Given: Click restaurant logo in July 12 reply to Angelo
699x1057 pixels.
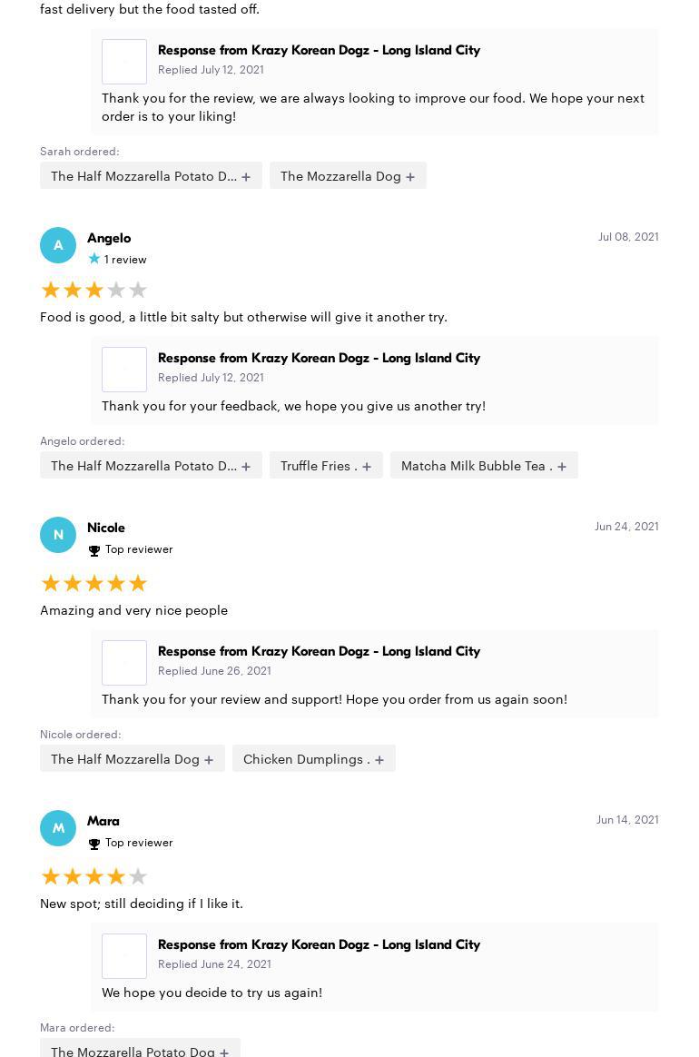Looking at the screenshot, I should pyautogui.click(x=124, y=370).
